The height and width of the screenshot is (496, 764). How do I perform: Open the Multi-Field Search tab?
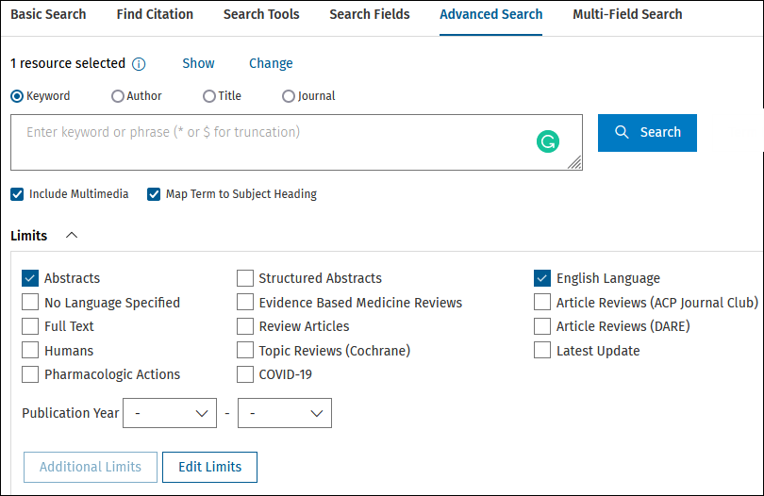[x=627, y=15]
